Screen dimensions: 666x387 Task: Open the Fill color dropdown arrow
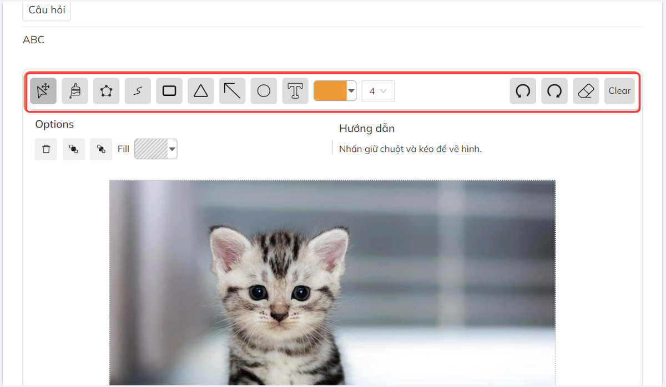[x=173, y=149]
